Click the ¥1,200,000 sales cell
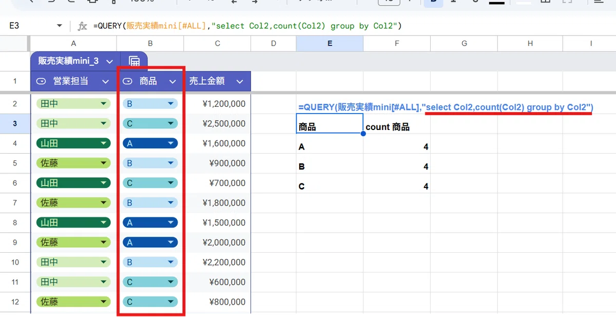The image size is (616, 317). pyautogui.click(x=218, y=104)
